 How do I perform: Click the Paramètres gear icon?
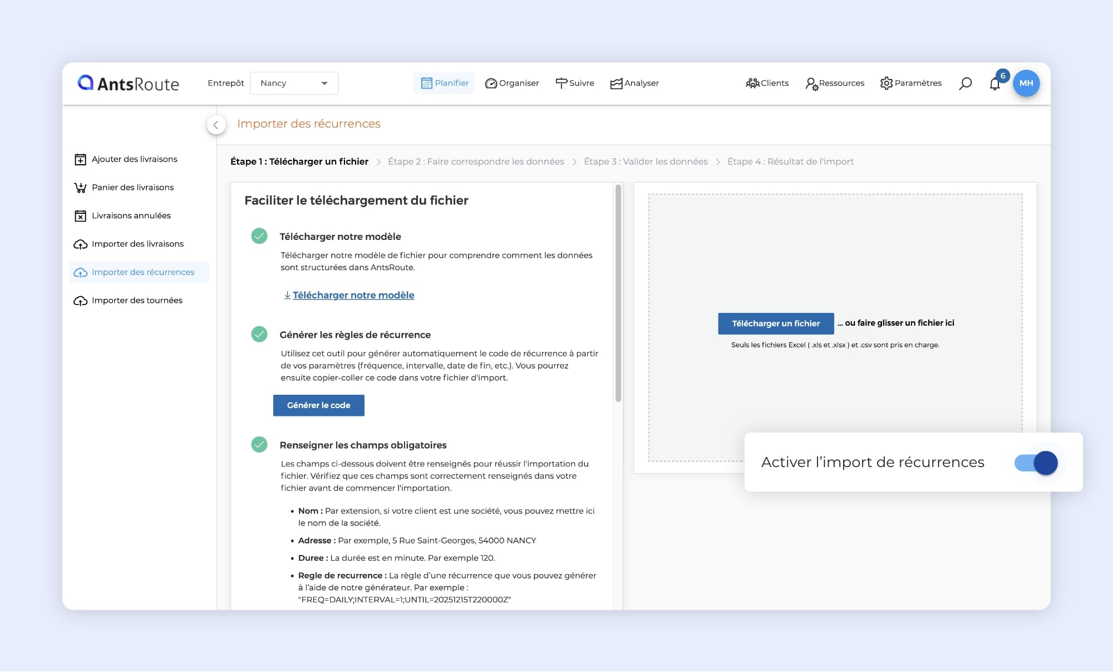click(886, 84)
